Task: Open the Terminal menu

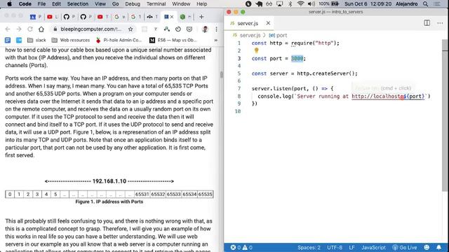Action: (x=156, y=3)
